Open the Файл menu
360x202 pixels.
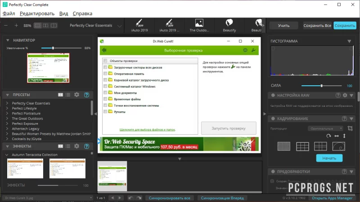pos(9,13)
